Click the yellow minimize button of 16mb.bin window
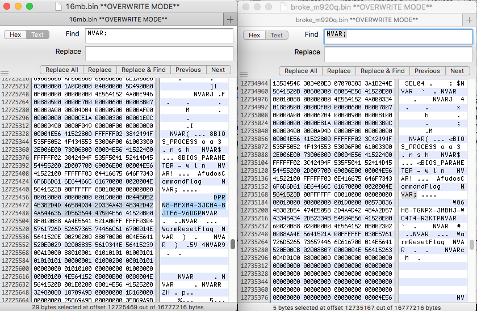This screenshot has height=311, width=477. [18, 6]
